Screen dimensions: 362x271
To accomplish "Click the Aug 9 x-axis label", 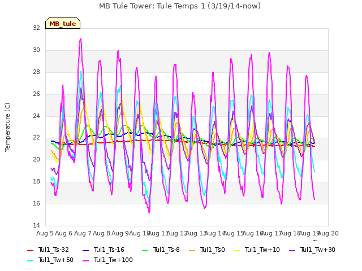I will [120, 233].
